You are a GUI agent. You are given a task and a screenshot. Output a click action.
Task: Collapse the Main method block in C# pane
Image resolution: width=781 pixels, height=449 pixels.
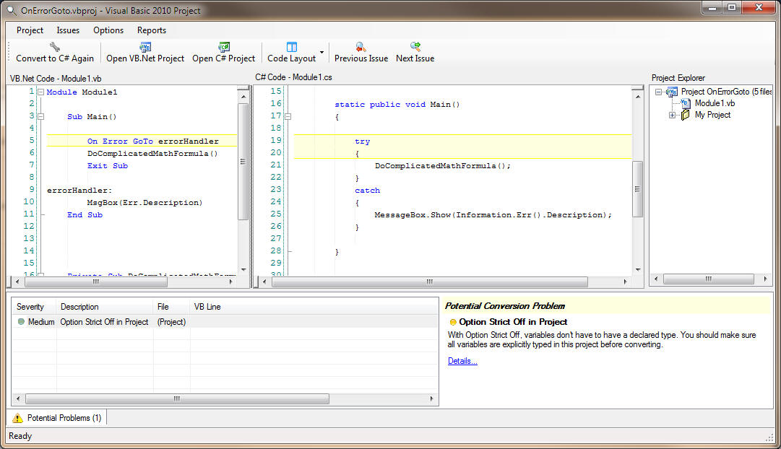tap(288, 116)
